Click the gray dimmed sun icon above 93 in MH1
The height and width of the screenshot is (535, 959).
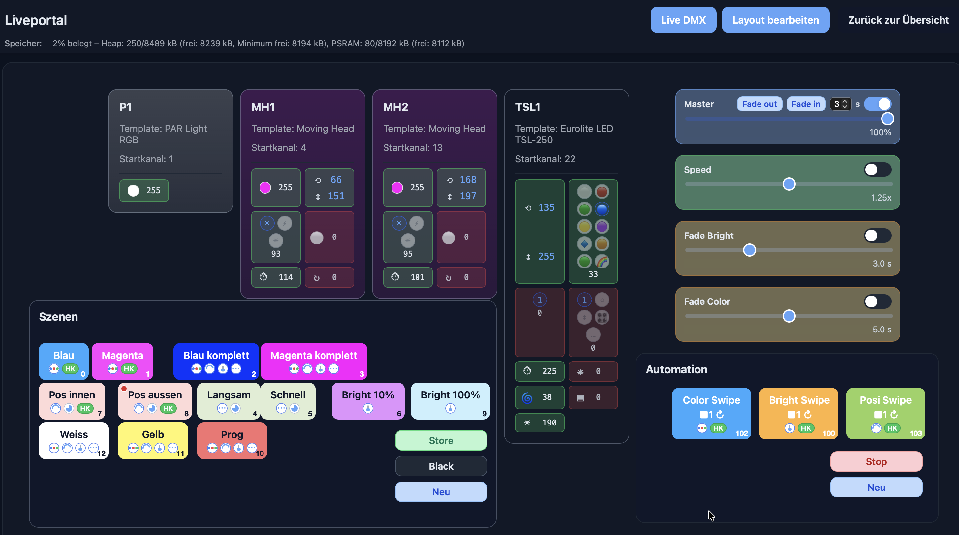pyautogui.click(x=276, y=240)
